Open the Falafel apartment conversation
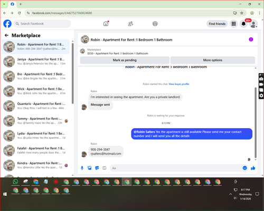264x211 pixels. (x=36, y=150)
